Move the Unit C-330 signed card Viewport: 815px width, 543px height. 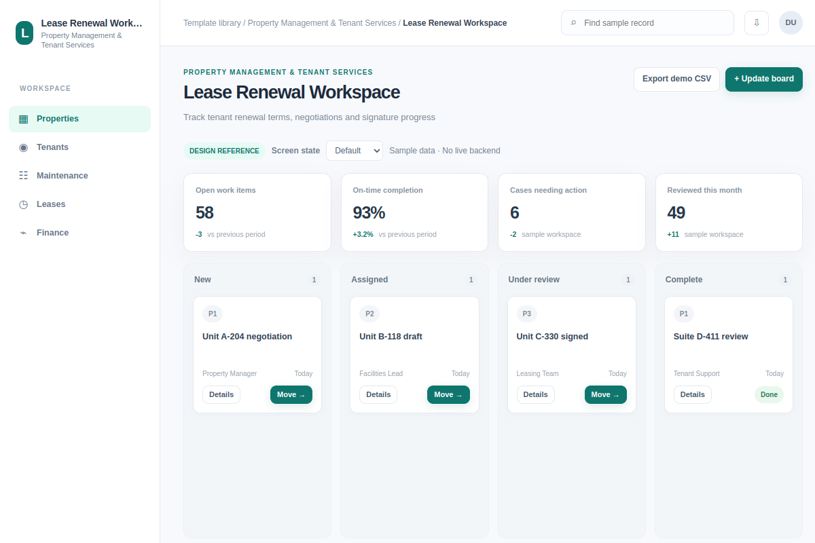606,394
